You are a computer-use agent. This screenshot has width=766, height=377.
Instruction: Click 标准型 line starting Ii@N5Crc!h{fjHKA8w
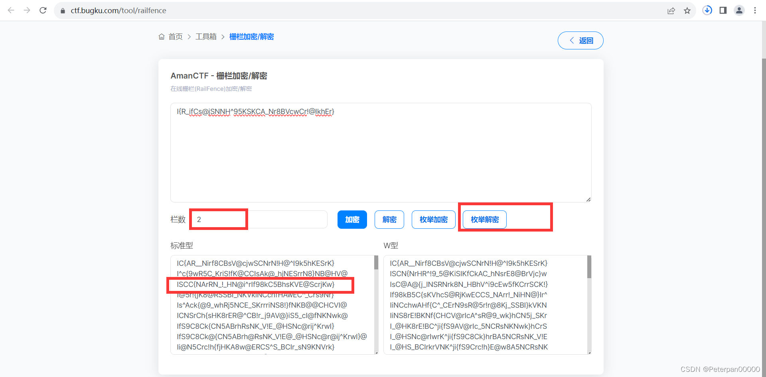click(x=256, y=347)
